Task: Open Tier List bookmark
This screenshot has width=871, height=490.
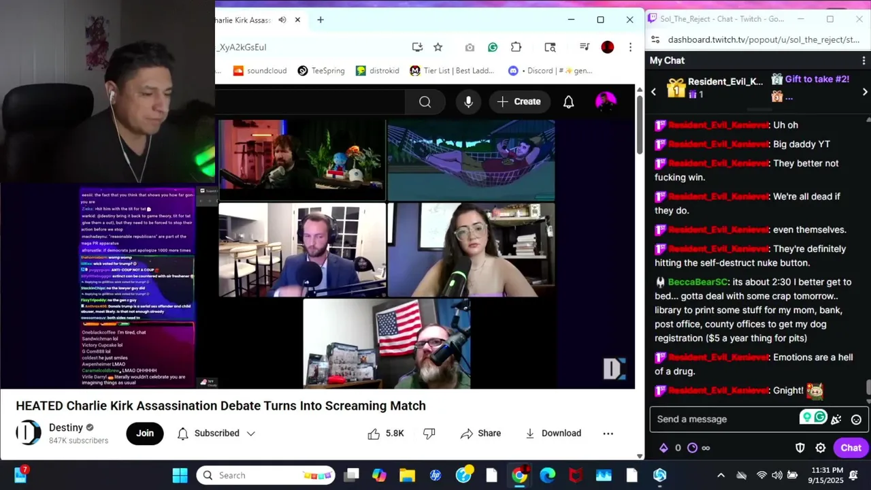Action: [453, 70]
